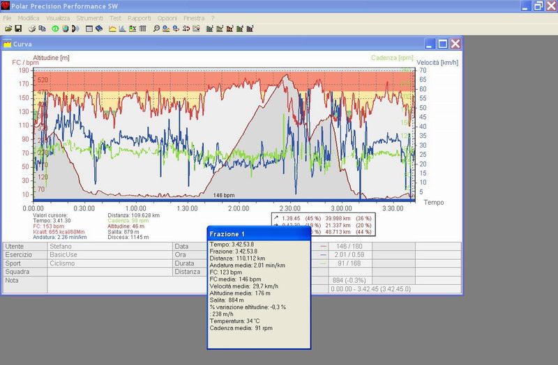Click the Print toolbar icon
Image resolution: width=558 pixels, height=365 pixels.
click(32, 29)
